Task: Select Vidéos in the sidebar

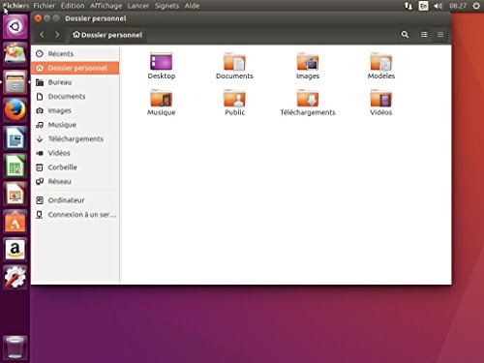Action: tap(76, 153)
